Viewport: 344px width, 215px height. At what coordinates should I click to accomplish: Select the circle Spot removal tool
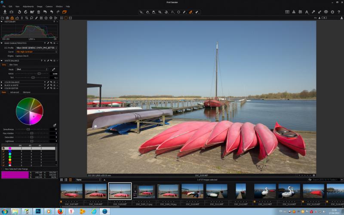(178, 12)
